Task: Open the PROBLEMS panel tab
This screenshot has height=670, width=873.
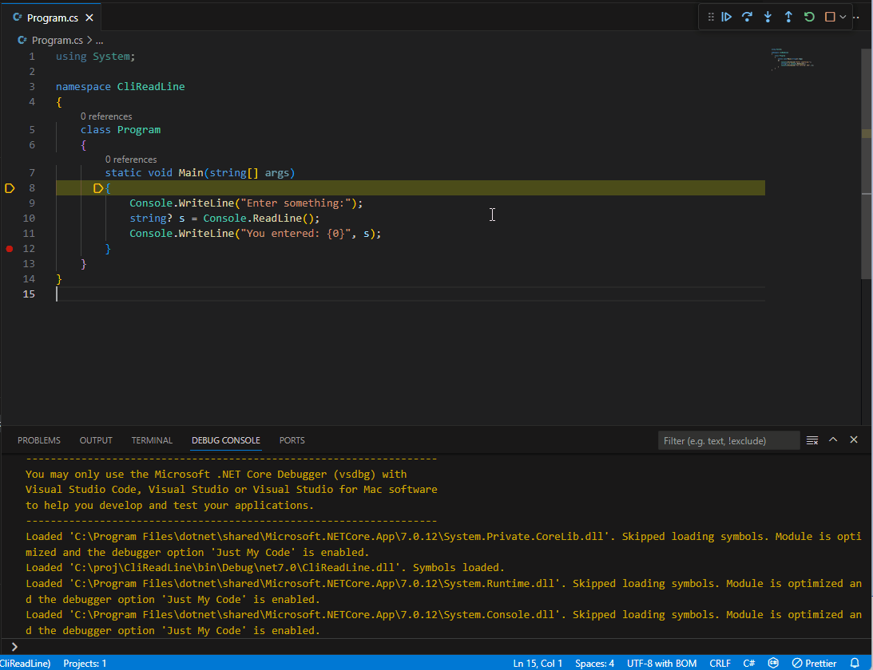Action: click(38, 439)
